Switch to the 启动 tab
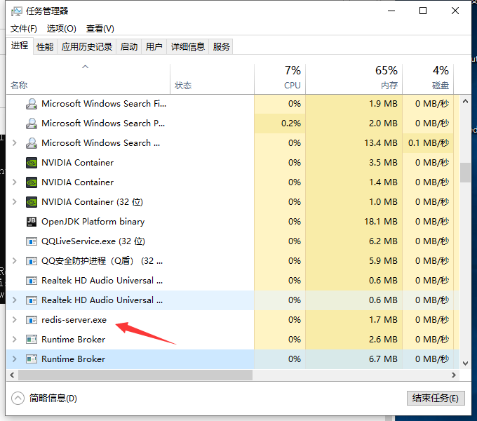 pyautogui.click(x=129, y=47)
